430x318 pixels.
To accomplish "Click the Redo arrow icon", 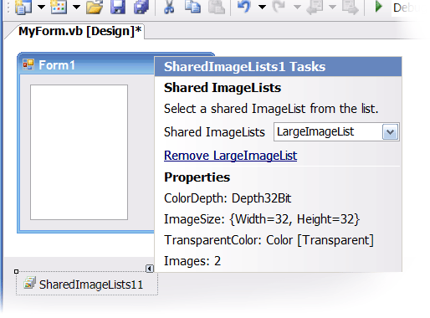I will [279, 6].
